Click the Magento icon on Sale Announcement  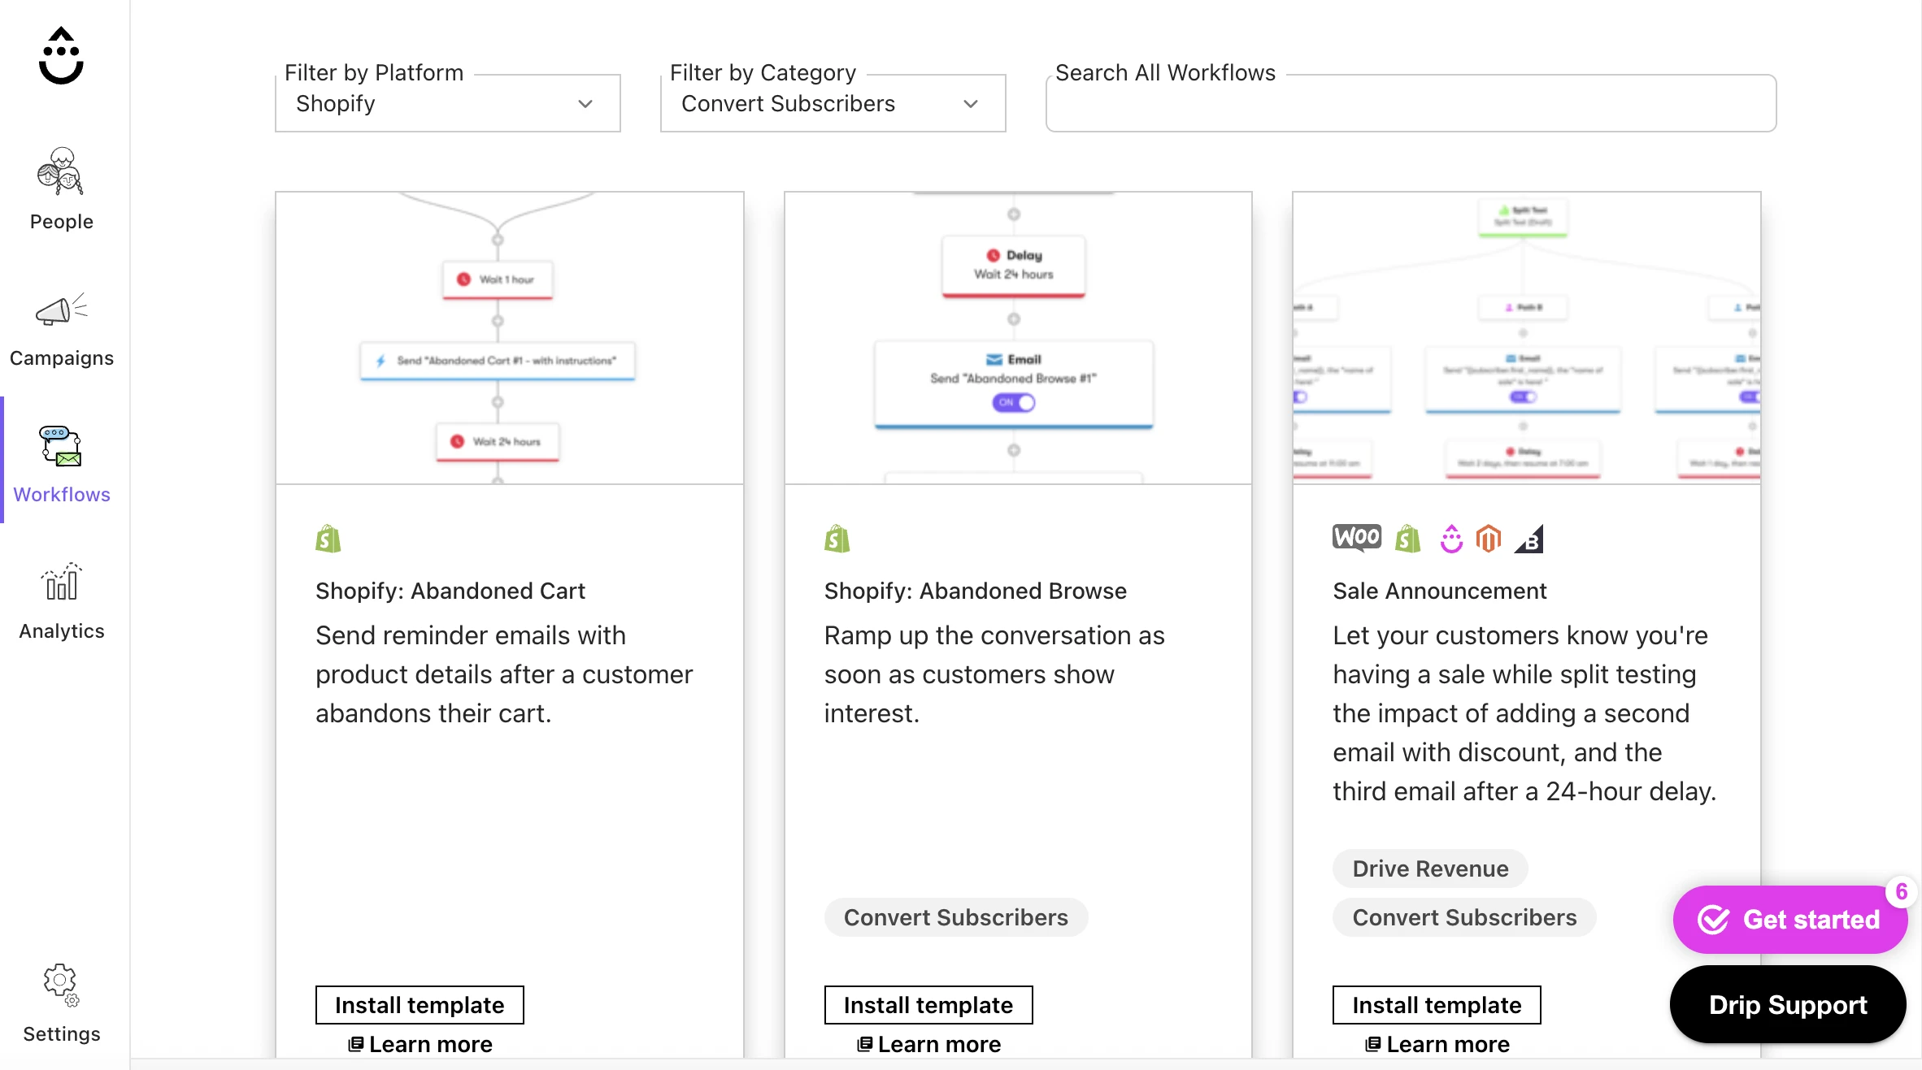(x=1488, y=539)
